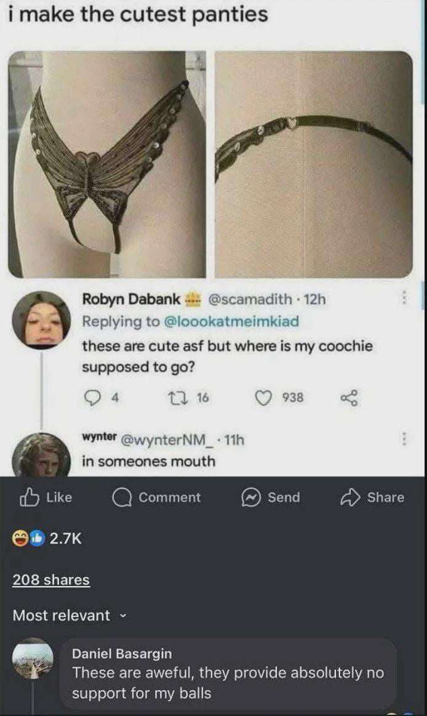Tap the heart icon showing 938 likes
Screen dimensions: 427x716
click(263, 398)
